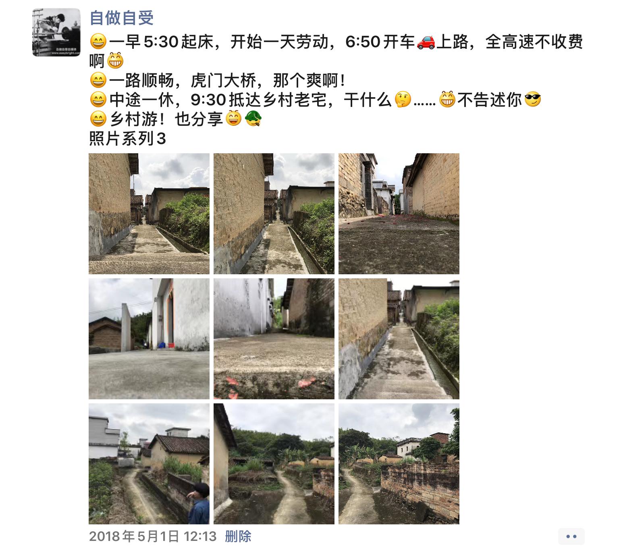Screen dimensions: 619x553
Task: Open photo with red petals on dark ground
Action: [x=399, y=214]
